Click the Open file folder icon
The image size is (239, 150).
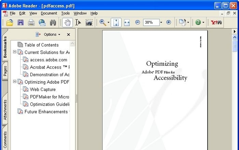tap(10, 22)
